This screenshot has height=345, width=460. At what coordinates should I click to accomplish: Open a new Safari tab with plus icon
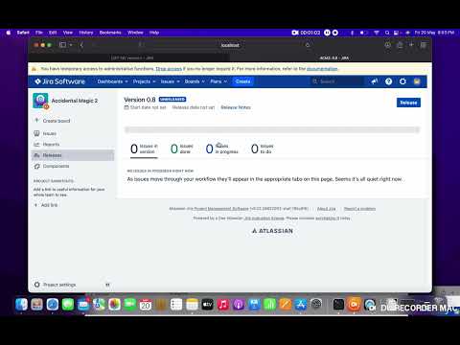coord(411,45)
